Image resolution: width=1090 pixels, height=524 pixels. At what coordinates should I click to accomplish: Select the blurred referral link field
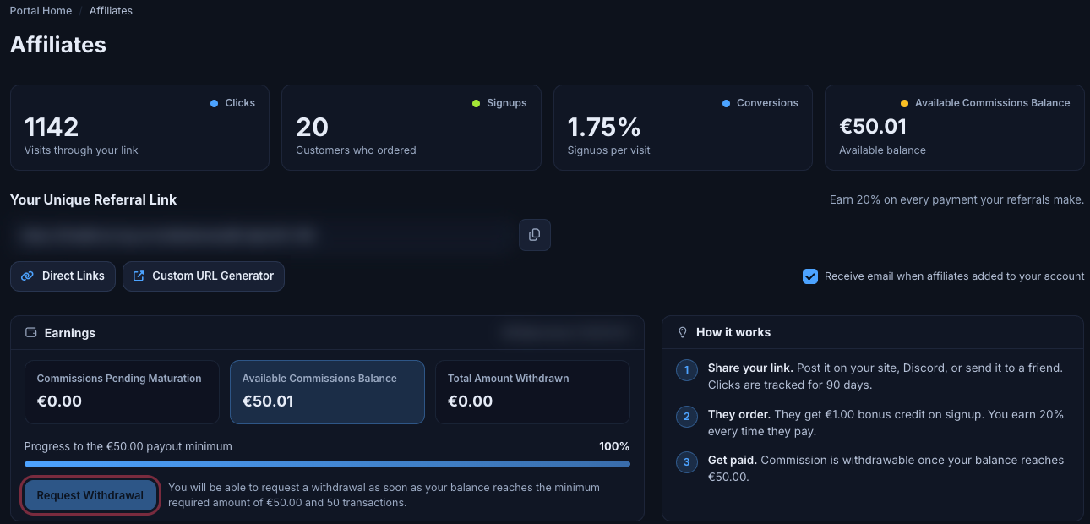262,235
